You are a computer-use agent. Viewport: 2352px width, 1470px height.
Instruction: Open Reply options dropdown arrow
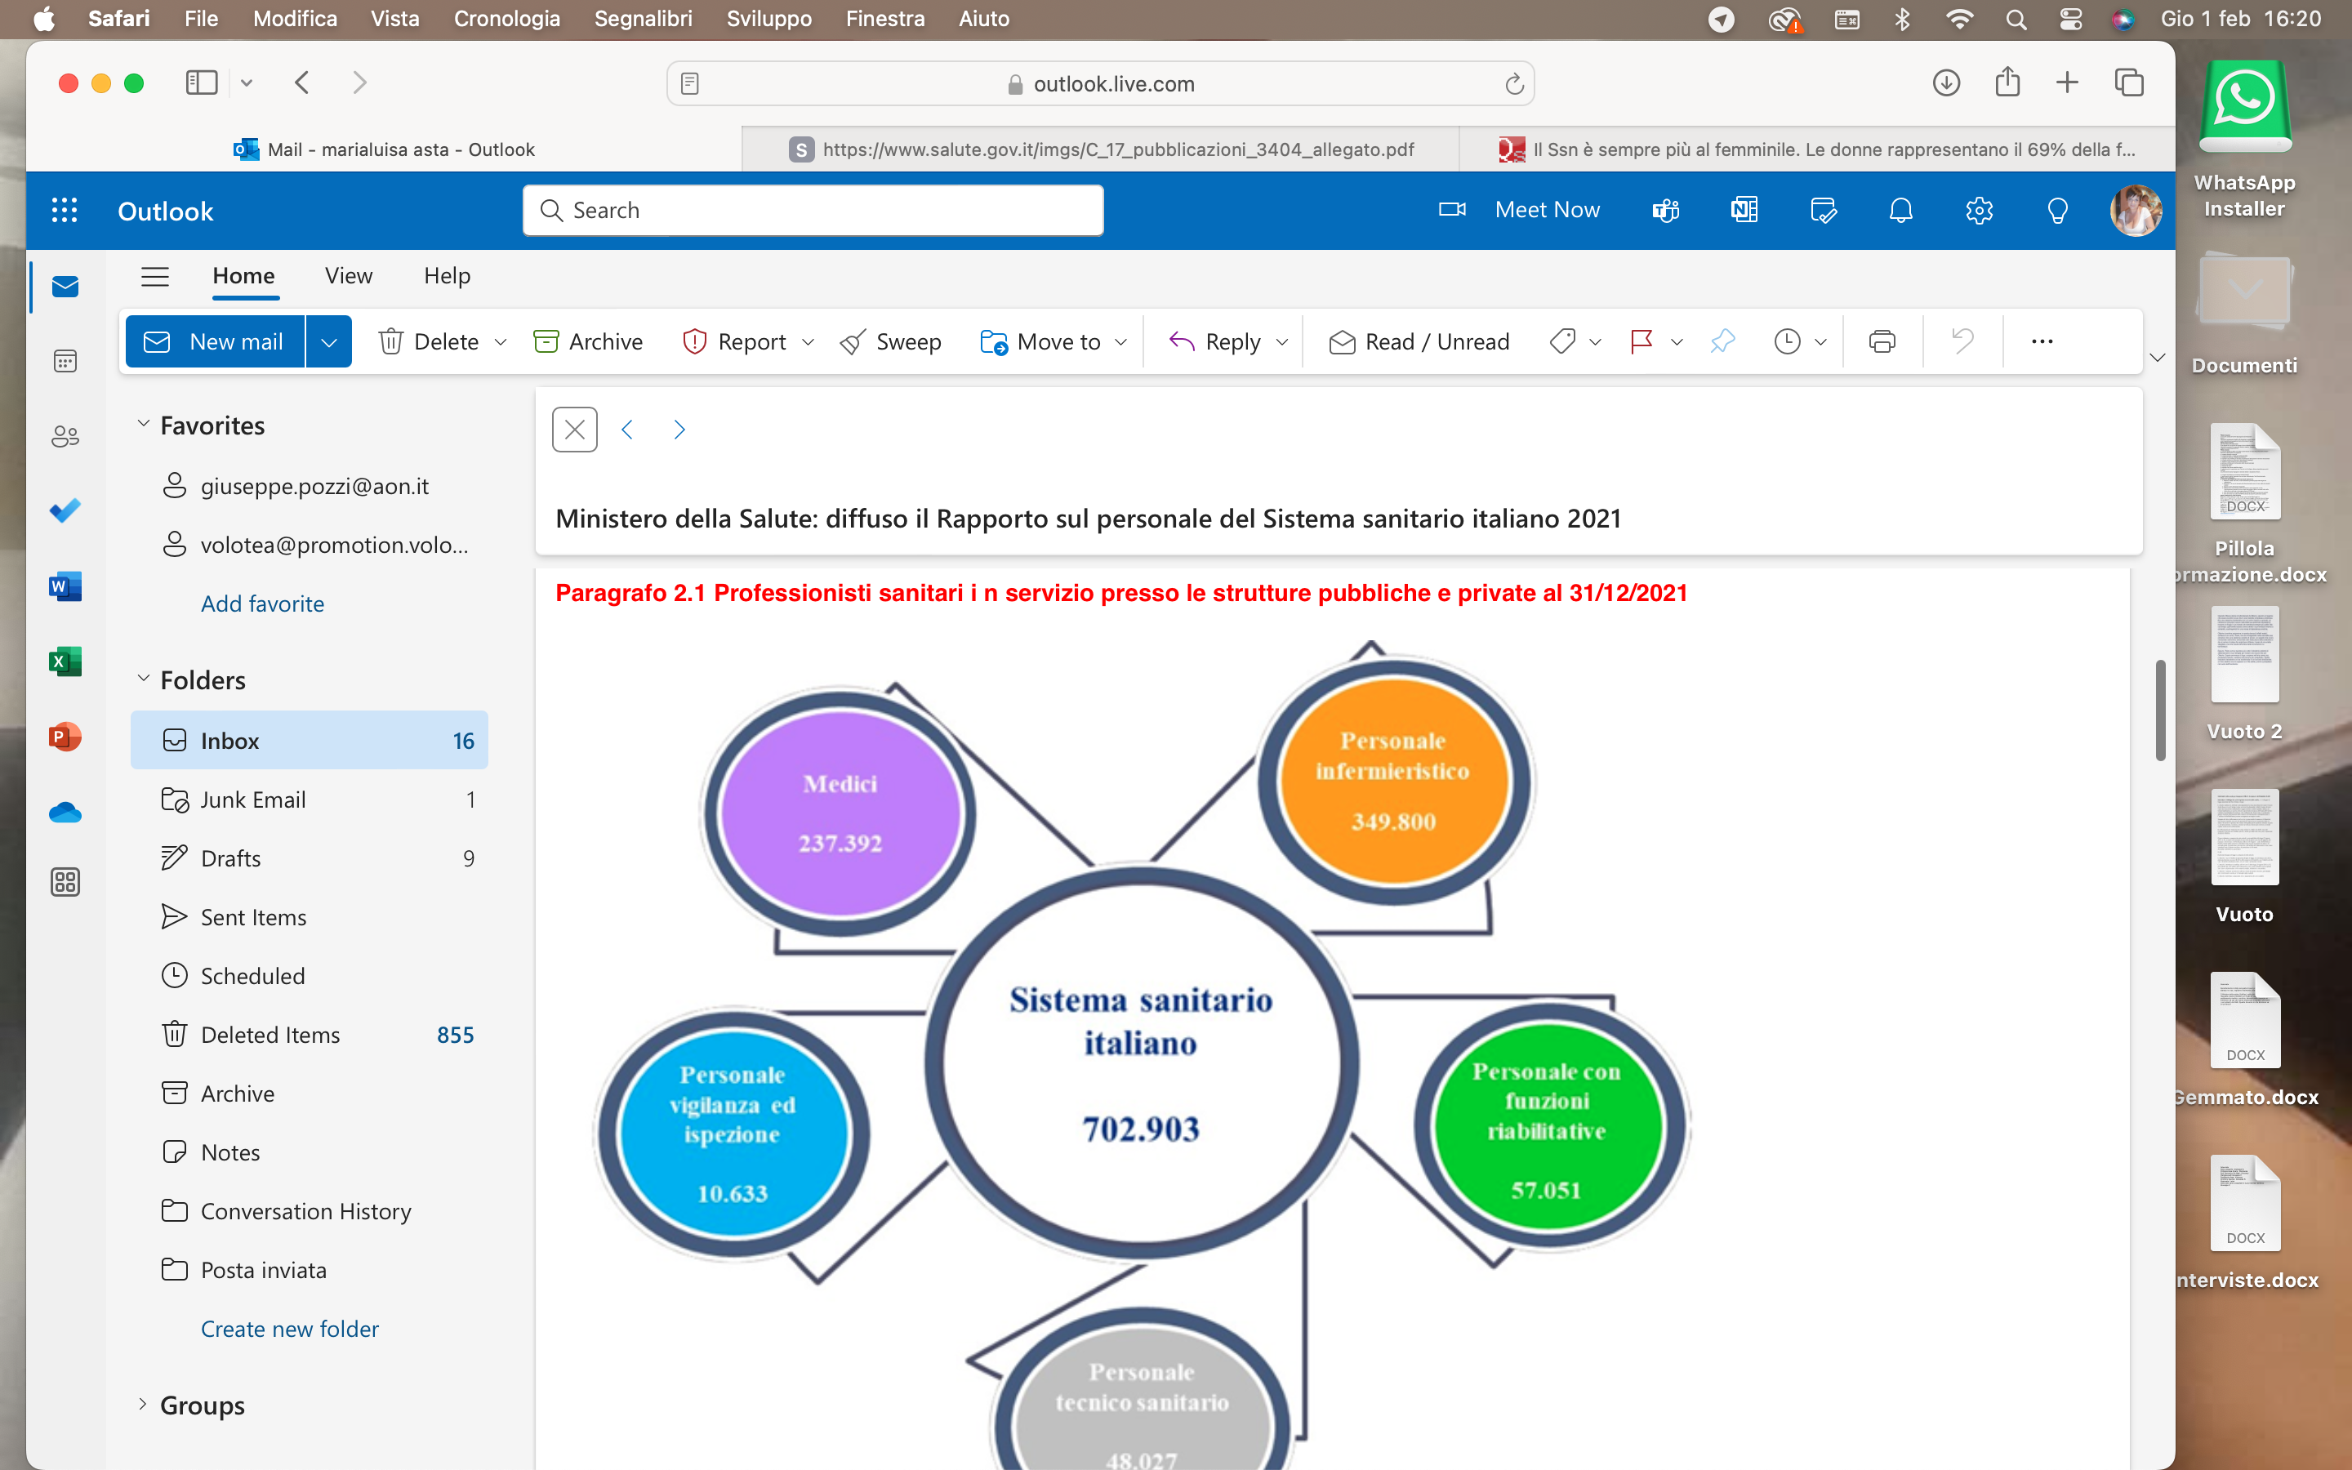(x=1282, y=341)
